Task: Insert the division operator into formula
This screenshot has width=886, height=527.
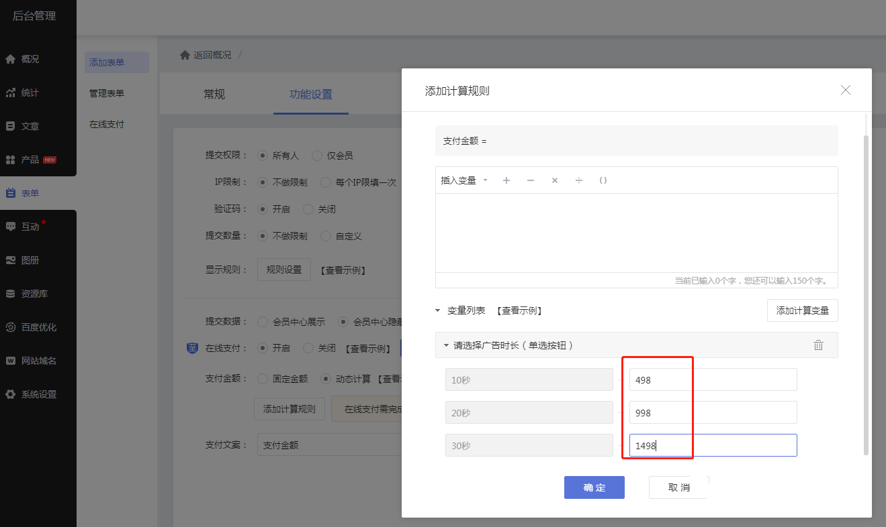Action: [579, 180]
